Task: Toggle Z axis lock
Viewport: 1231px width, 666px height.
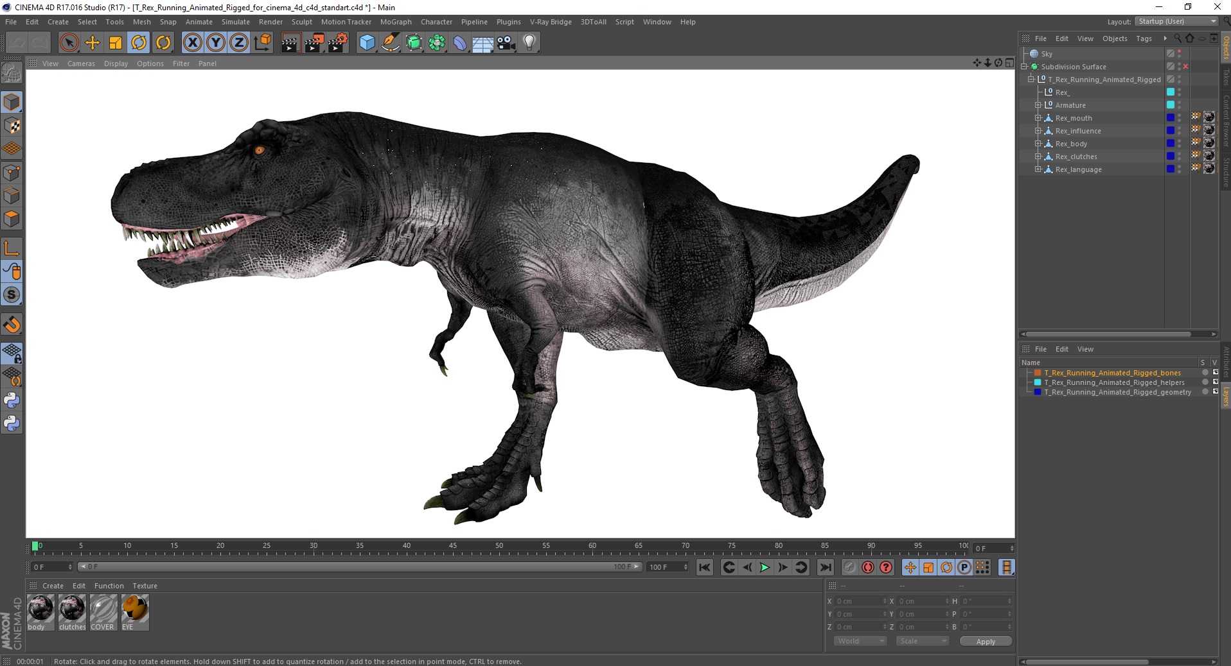Action: click(239, 43)
